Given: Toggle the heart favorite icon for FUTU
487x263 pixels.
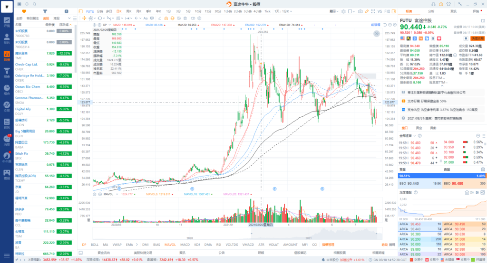Looking at the screenshot, I should click(x=439, y=38).
